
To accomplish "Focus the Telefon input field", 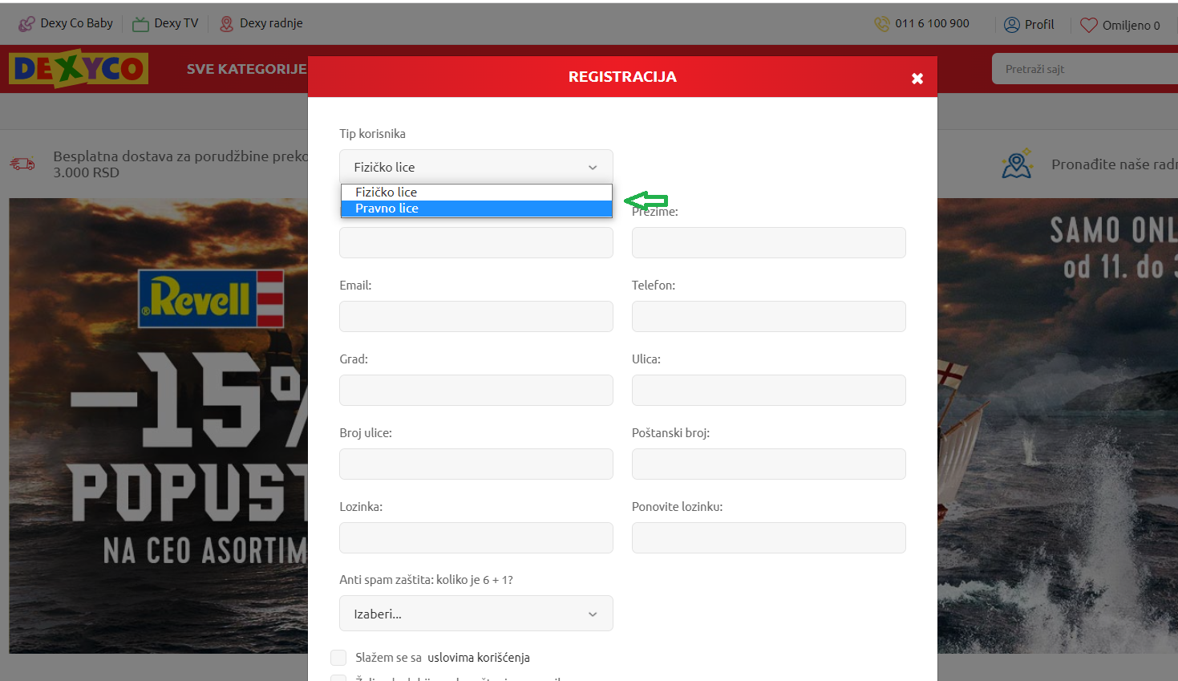I will coord(768,316).
